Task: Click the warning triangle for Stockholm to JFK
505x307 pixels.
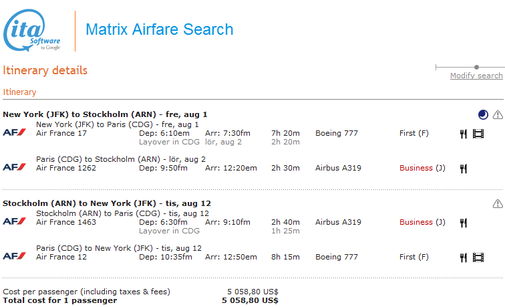Action: [x=498, y=203]
